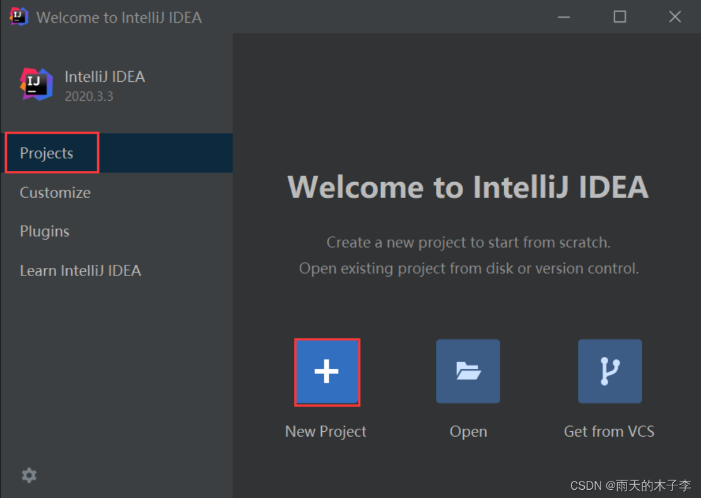Click the Get from VCS branch icon

[x=610, y=371]
